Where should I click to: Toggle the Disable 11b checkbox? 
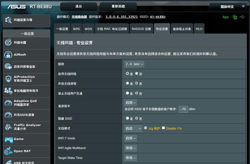click(x=163, y=128)
